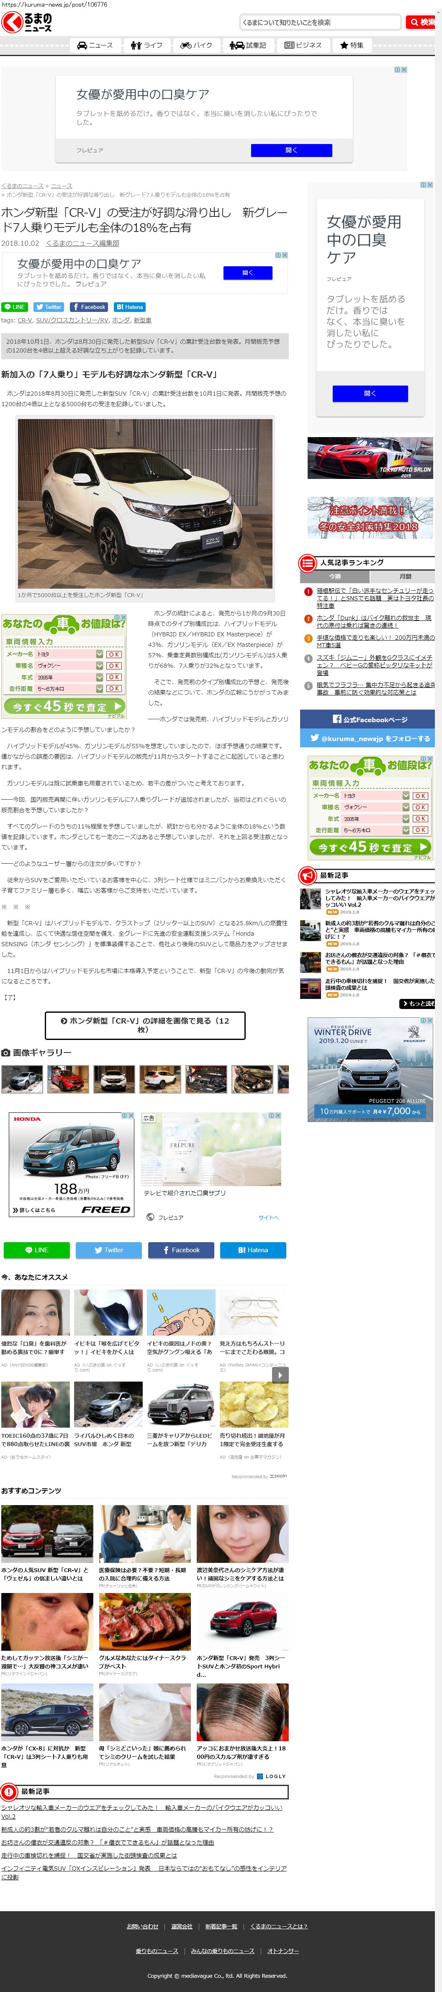This screenshot has width=442, height=1992.
Task: Click ホンダ新型「CR-V」の詳細を画像で見る button
Action: [144, 1024]
